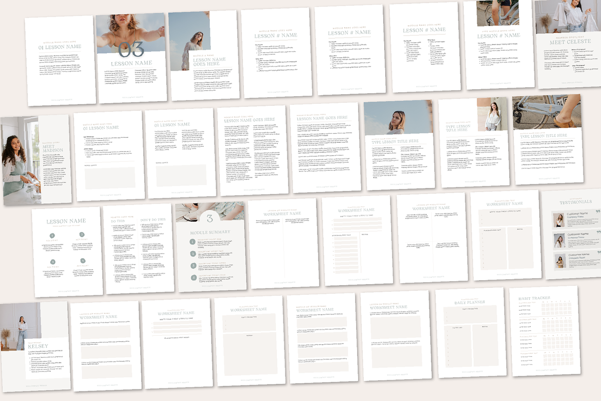Click the "DAILY PLANNER" title
The width and height of the screenshot is (601, 401).
tap(469, 303)
